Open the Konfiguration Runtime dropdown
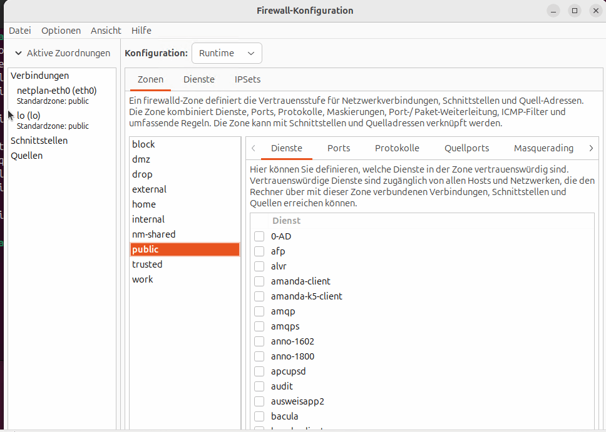 click(x=227, y=54)
